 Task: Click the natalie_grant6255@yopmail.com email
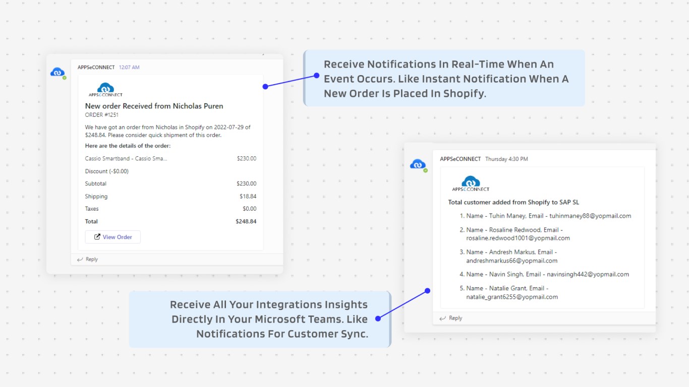tap(512, 297)
